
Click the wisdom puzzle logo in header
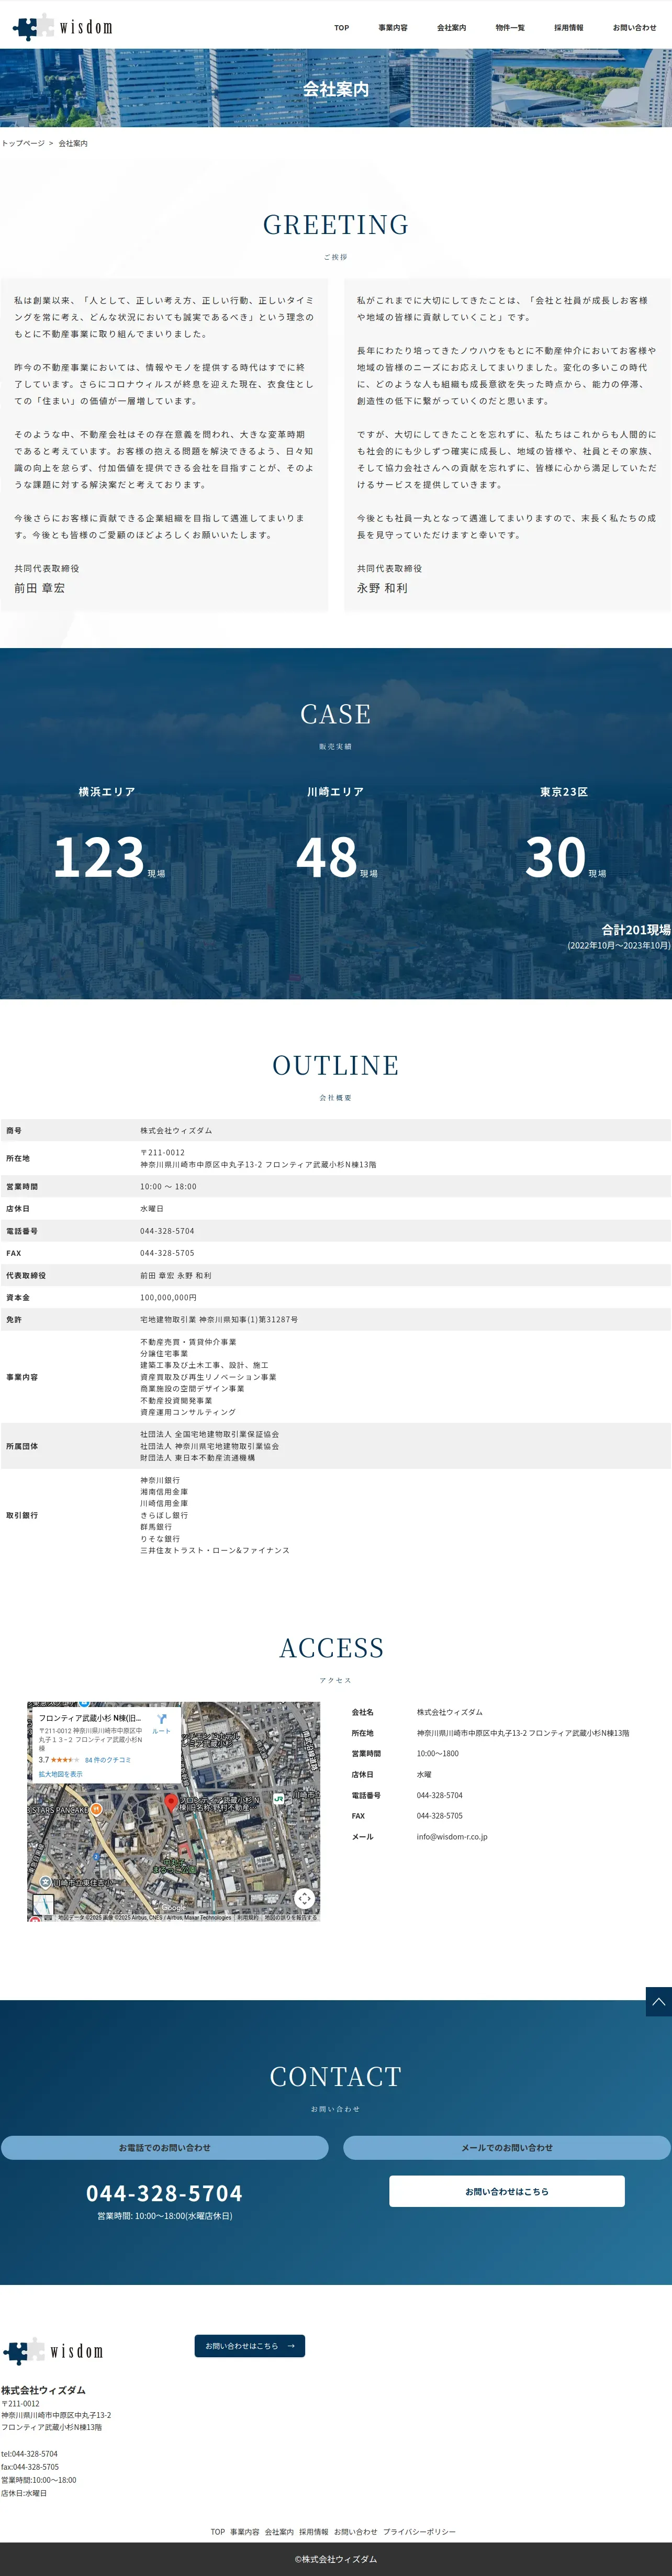click(x=62, y=27)
